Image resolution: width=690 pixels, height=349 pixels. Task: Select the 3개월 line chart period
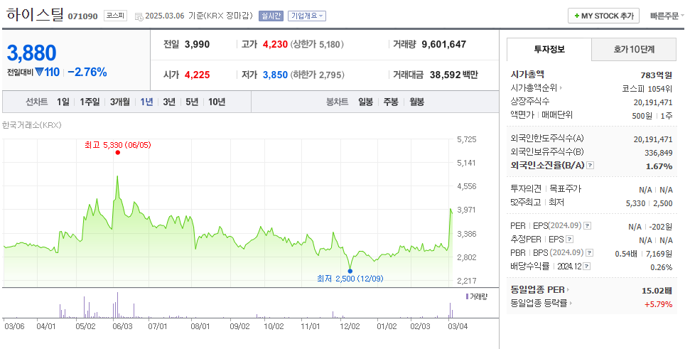click(119, 102)
